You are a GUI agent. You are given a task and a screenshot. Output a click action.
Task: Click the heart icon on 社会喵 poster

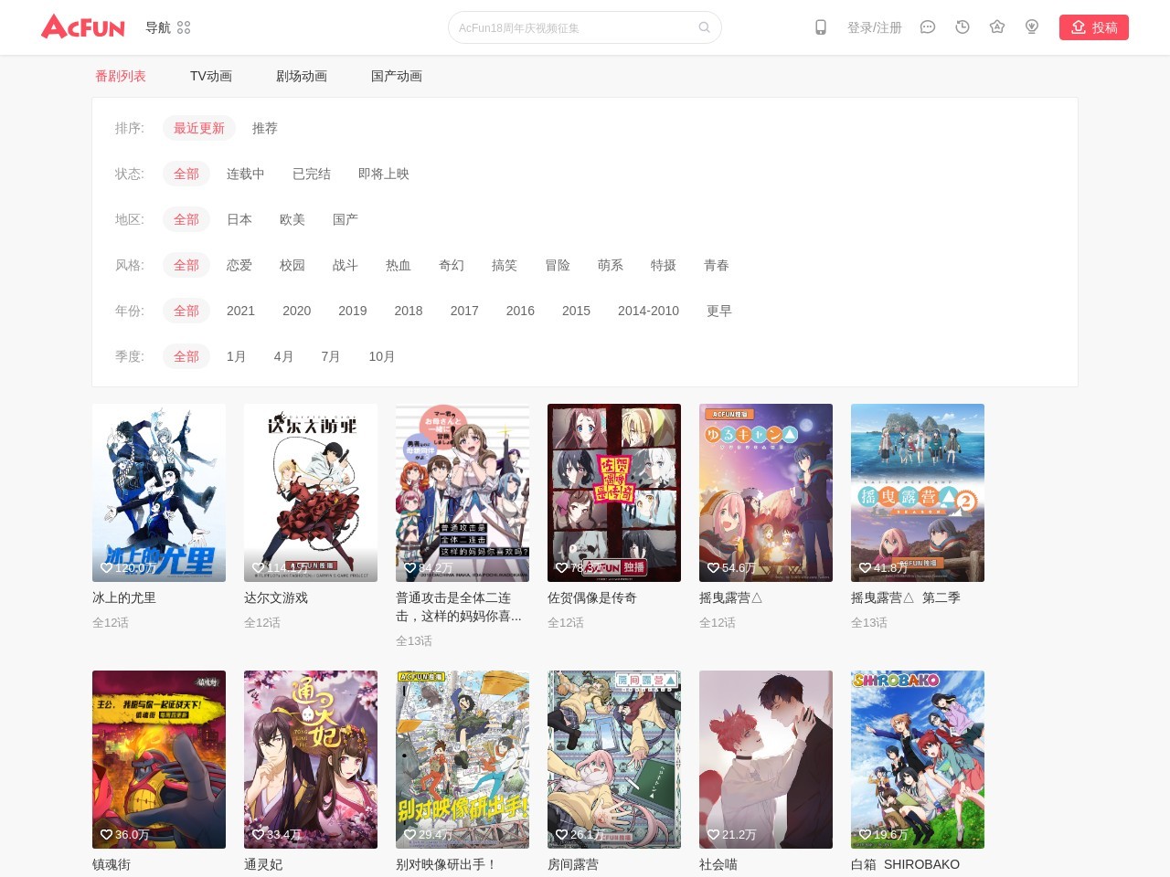tap(713, 834)
